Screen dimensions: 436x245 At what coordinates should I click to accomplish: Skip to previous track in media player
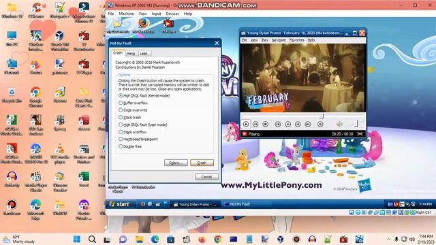pos(278,124)
